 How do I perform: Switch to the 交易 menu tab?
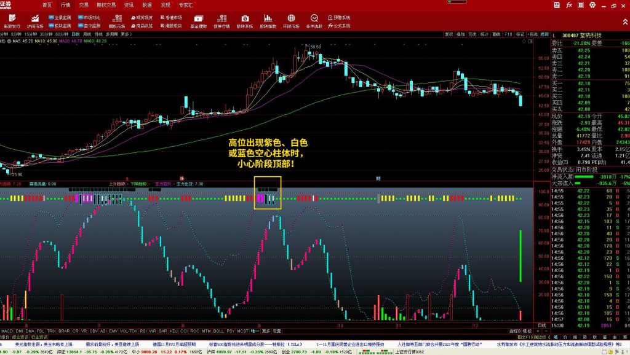(83, 4)
